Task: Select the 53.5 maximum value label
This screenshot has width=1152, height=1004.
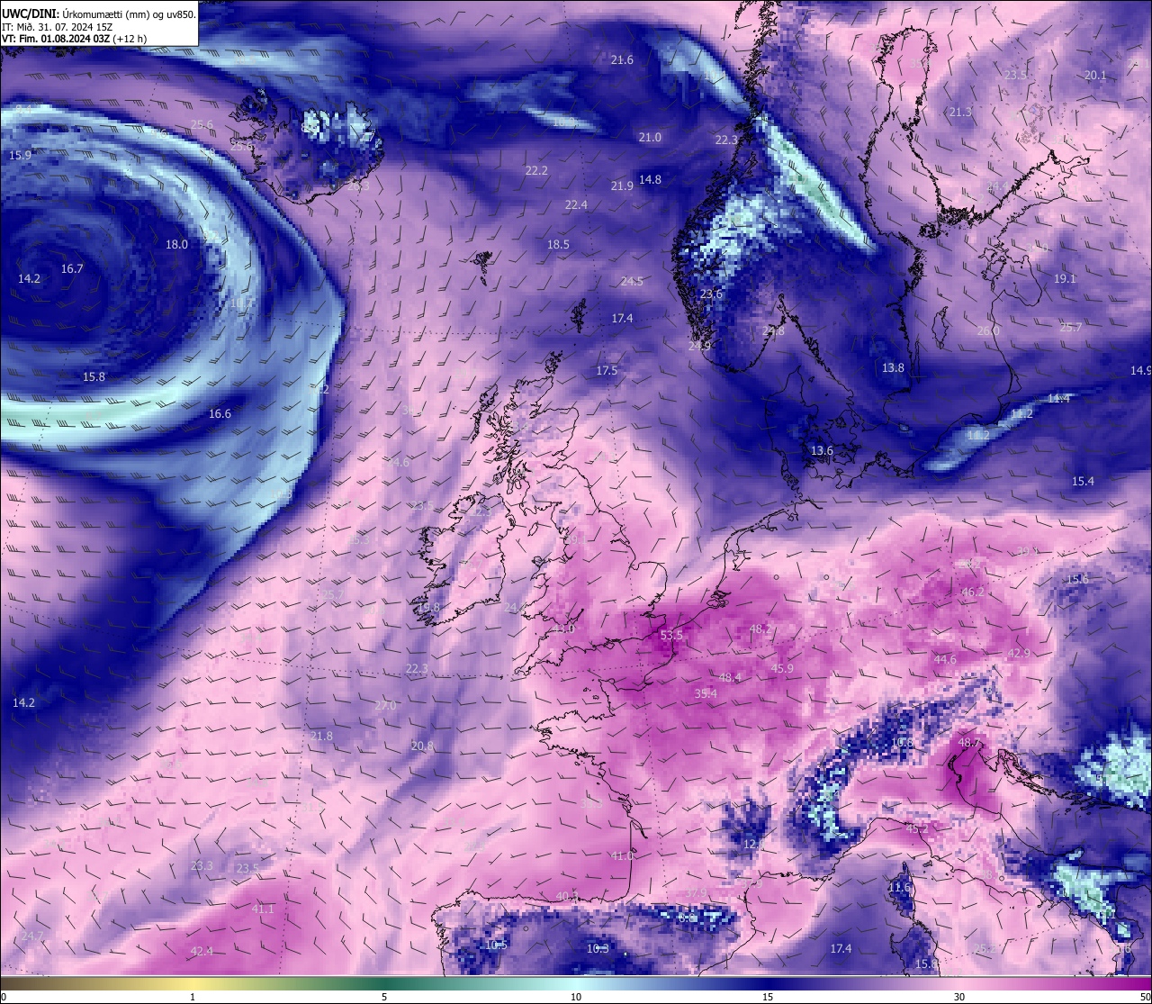Action: coord(671,636)
